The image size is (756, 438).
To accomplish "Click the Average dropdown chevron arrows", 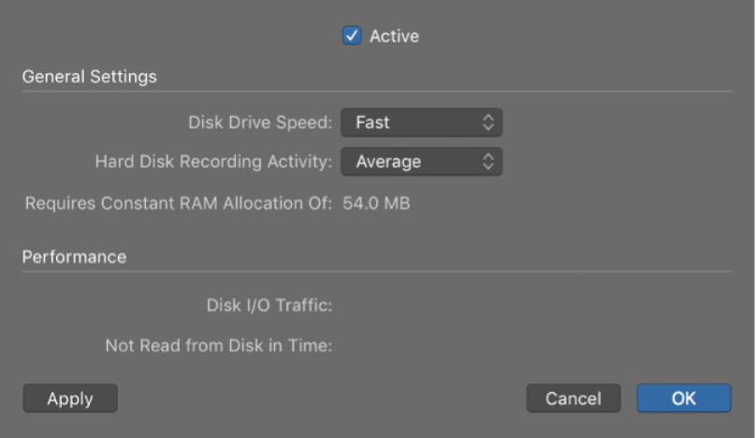I will 487,162.
